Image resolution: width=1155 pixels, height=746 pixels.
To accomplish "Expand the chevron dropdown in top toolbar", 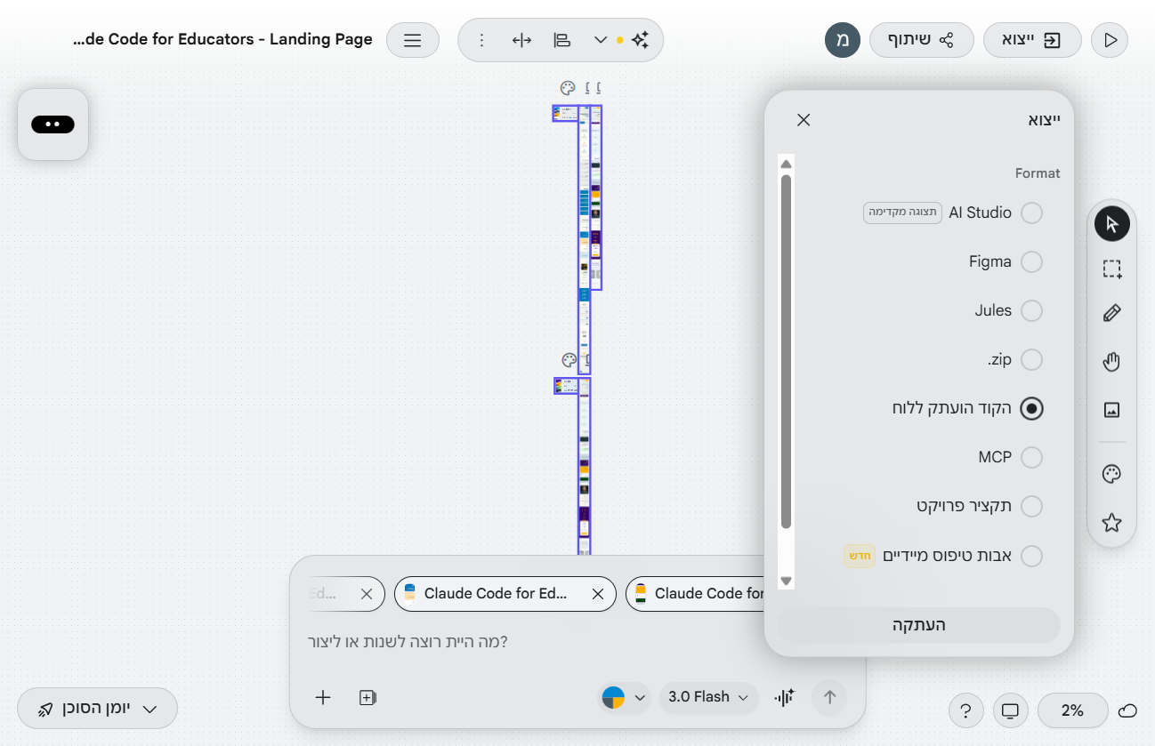I will coord(601,40).
